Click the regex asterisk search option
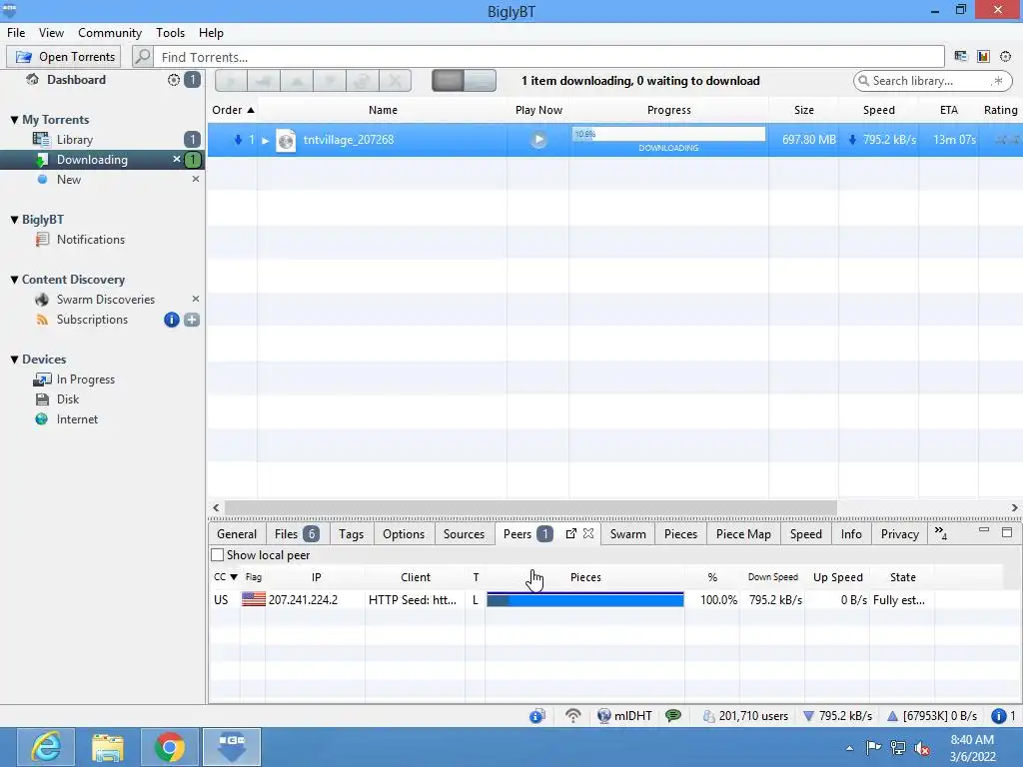Image resolution: width=1023 pixels, height=767 pixels. click(997, 81)
